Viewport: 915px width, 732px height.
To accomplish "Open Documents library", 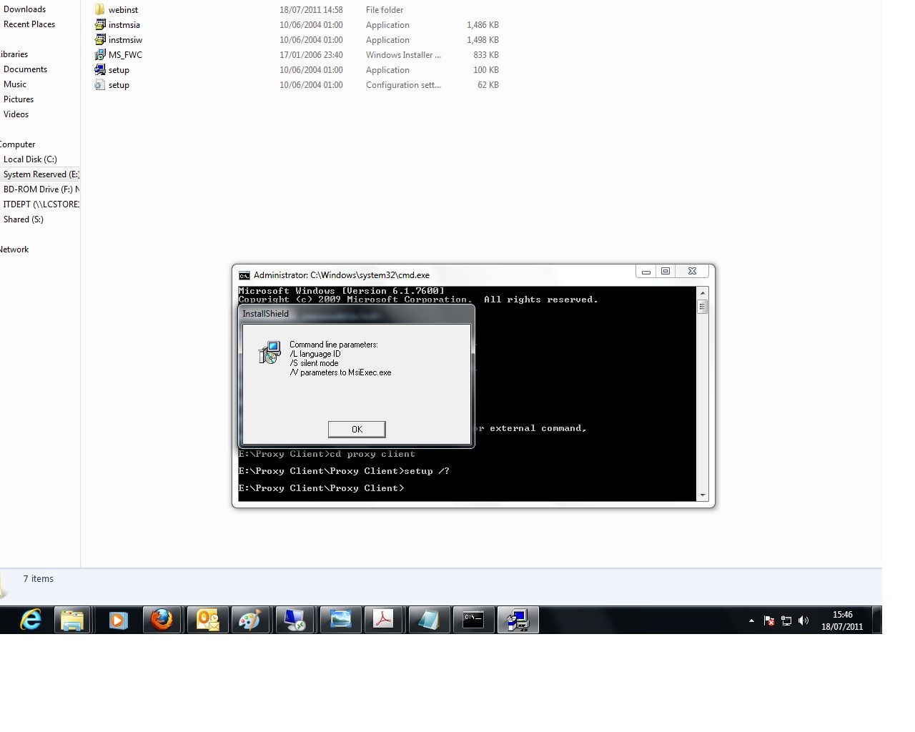I will tap(25, 69).
